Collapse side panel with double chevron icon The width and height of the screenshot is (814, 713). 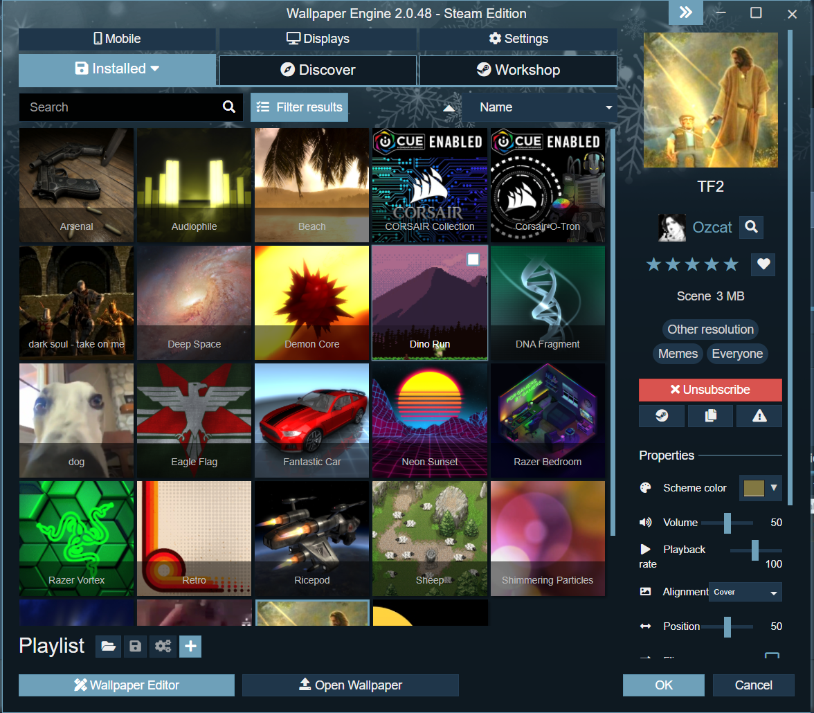(x=686, y=12)
